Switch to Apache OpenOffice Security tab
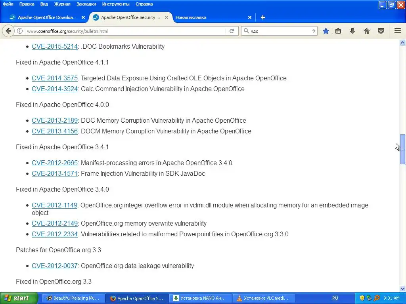406x304 pixels. [131, 17]
